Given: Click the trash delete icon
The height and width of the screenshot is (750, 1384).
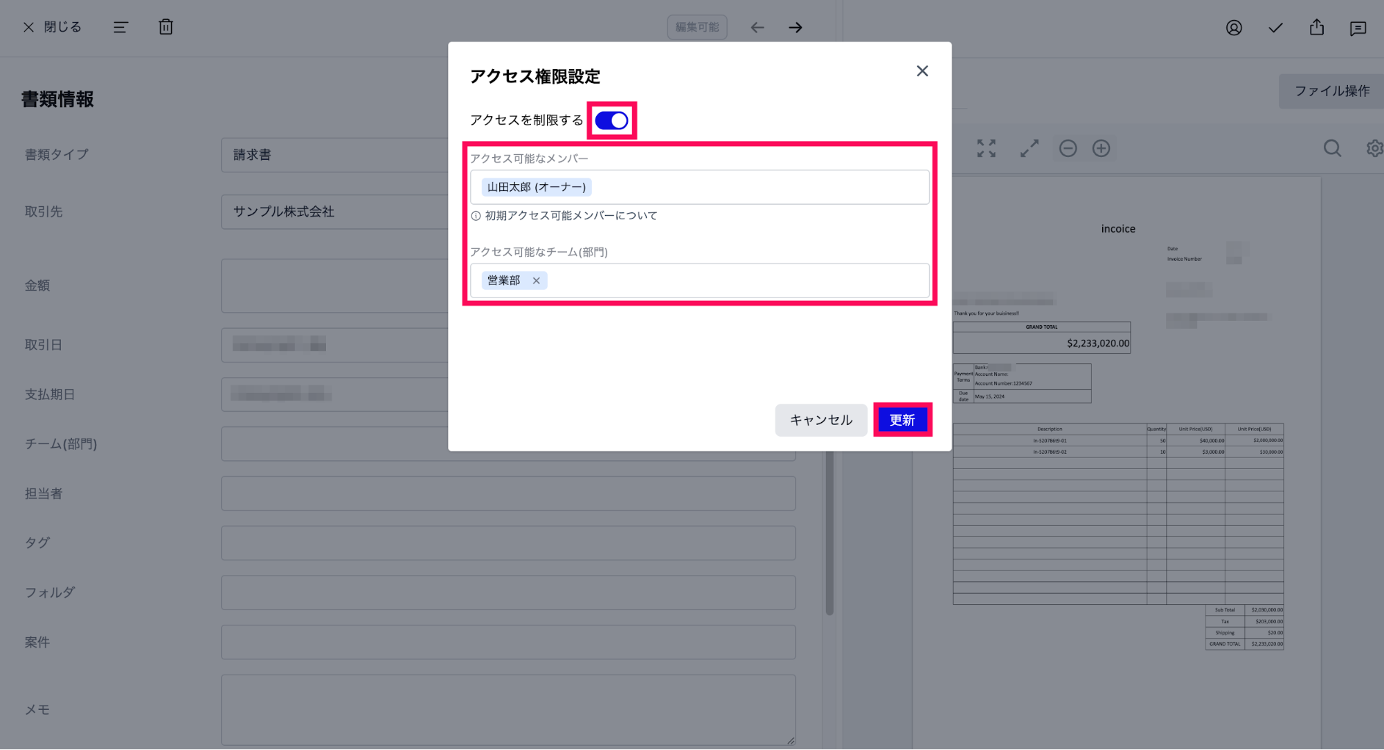Looking at the screenshot, I should [x=165, y=27].
